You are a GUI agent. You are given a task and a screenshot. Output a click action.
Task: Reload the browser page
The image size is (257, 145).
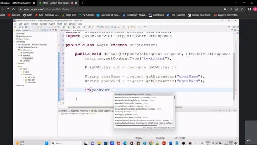(x=8, y=9)
